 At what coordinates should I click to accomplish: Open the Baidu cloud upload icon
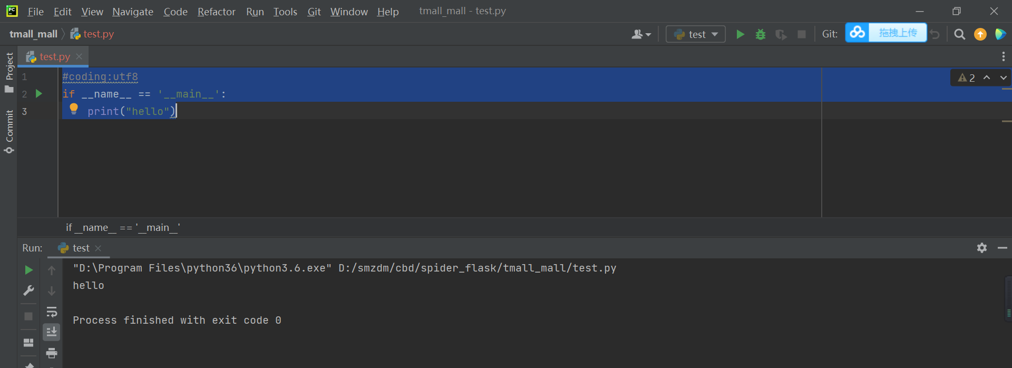[x=858, y=33]
